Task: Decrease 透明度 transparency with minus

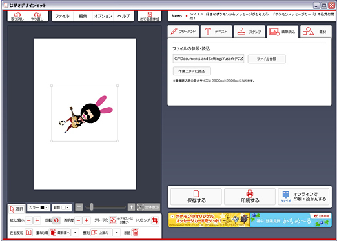Action: (79, 220)
